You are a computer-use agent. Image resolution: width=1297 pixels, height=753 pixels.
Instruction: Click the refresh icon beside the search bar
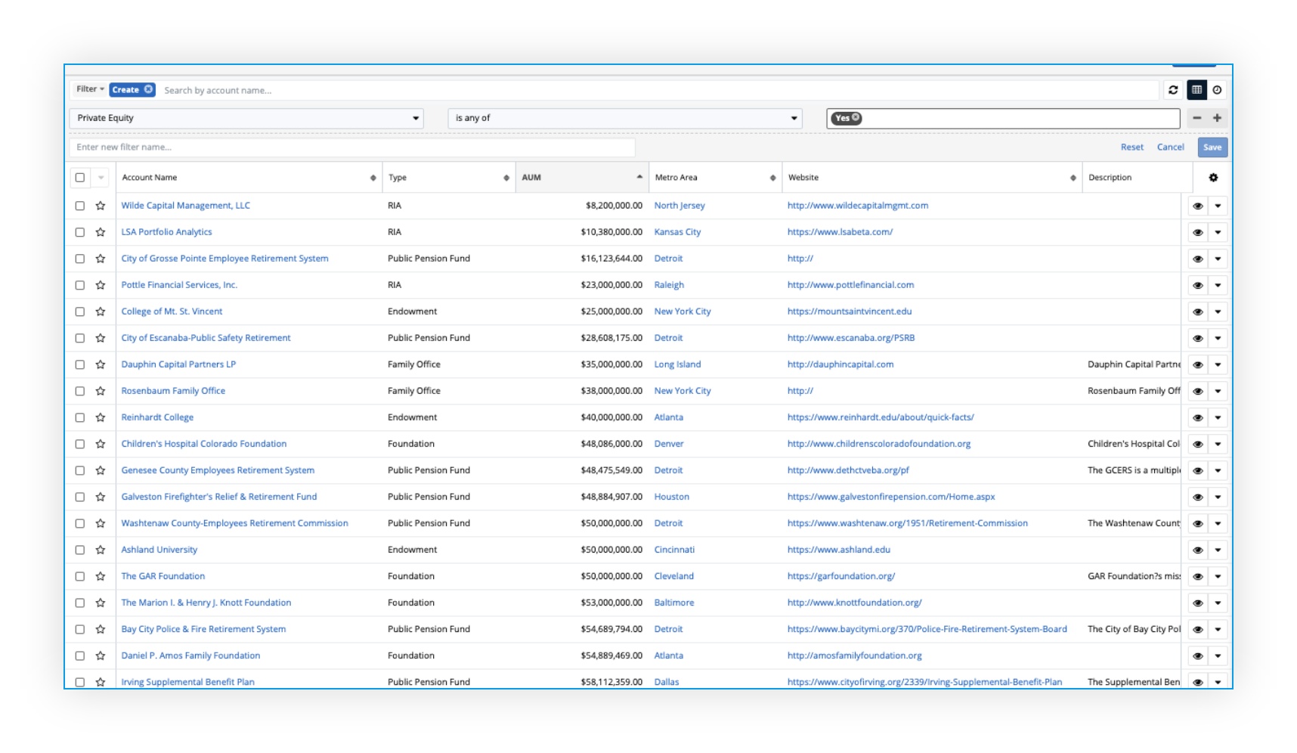point(1173,90)
